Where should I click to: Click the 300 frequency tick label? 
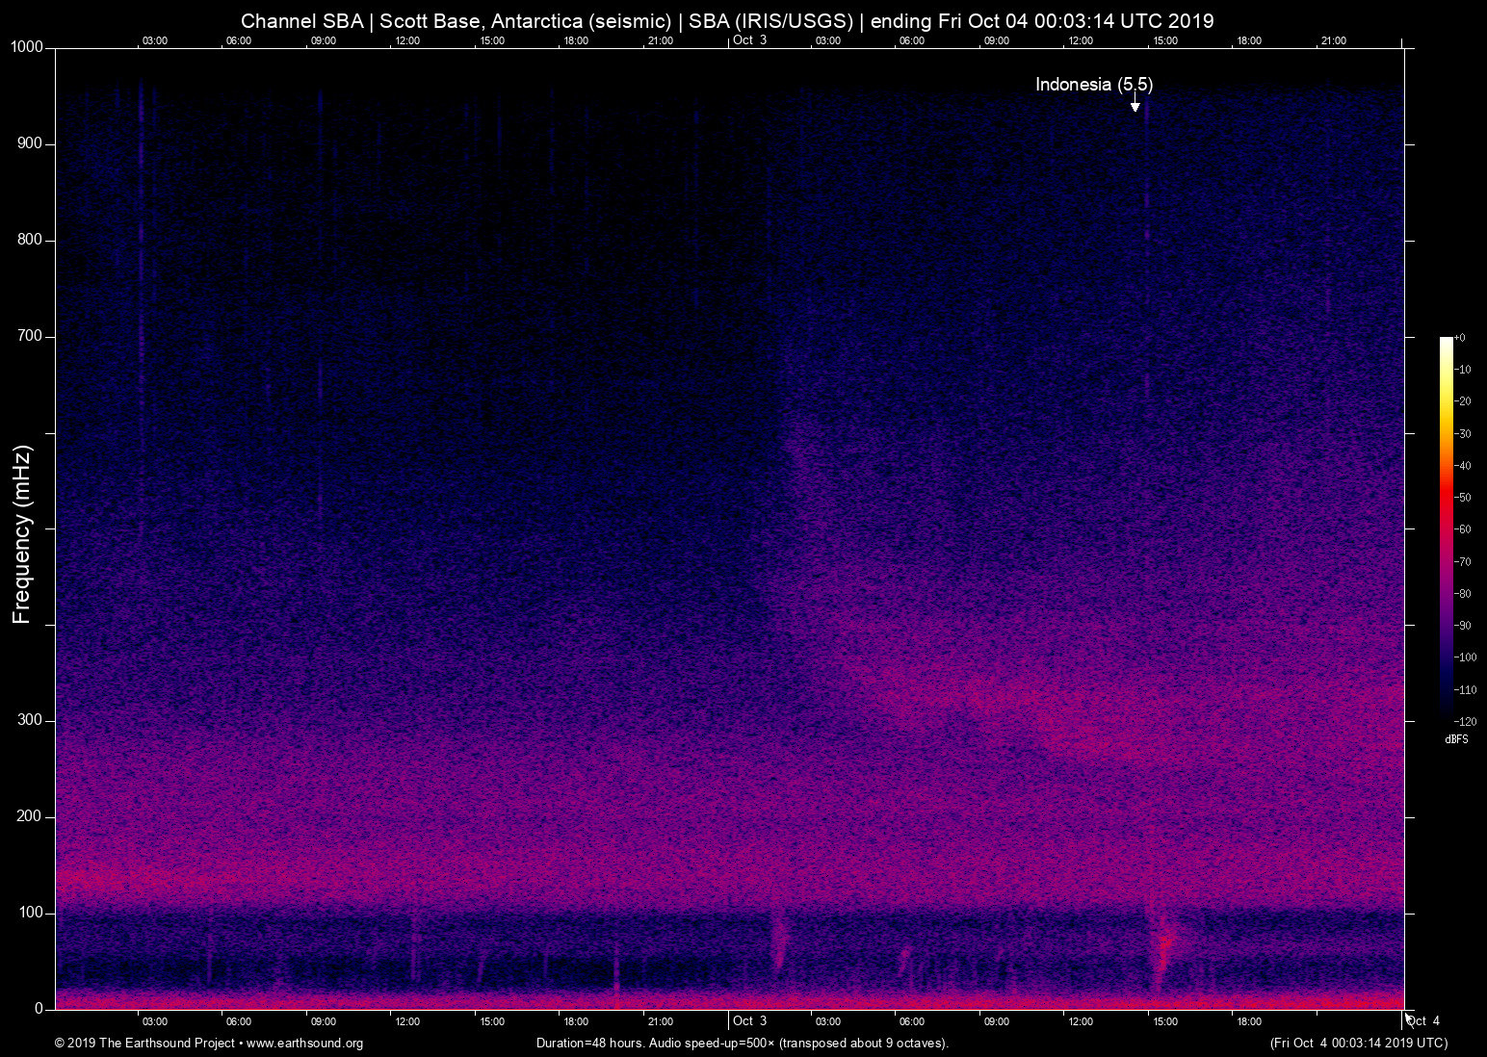[30, 720]
